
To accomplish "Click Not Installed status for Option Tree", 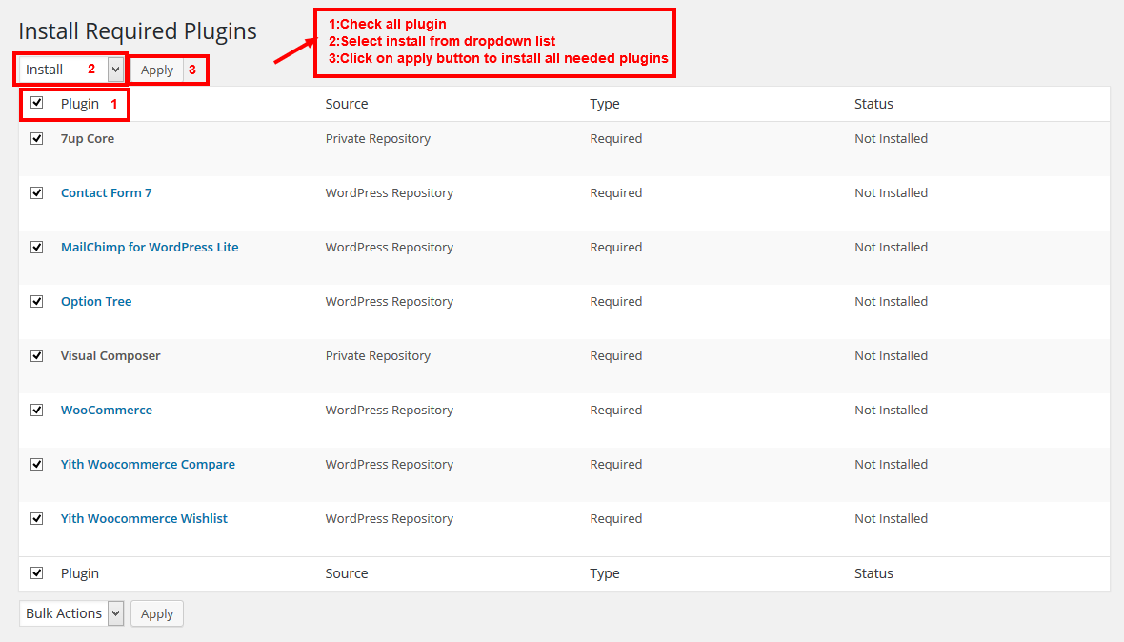I will tap(891, 302).
